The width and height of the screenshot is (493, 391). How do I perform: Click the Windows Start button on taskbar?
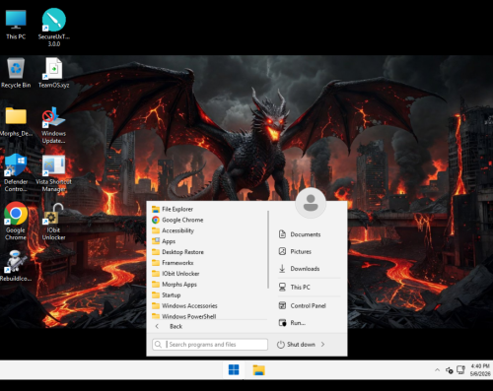coord(234,370)
